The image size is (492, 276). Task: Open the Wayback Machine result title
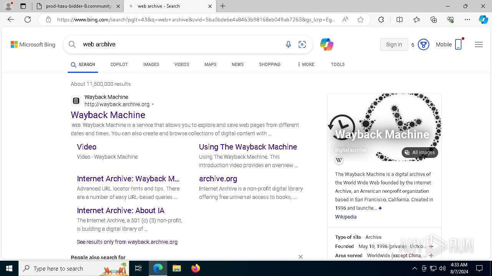108,115
